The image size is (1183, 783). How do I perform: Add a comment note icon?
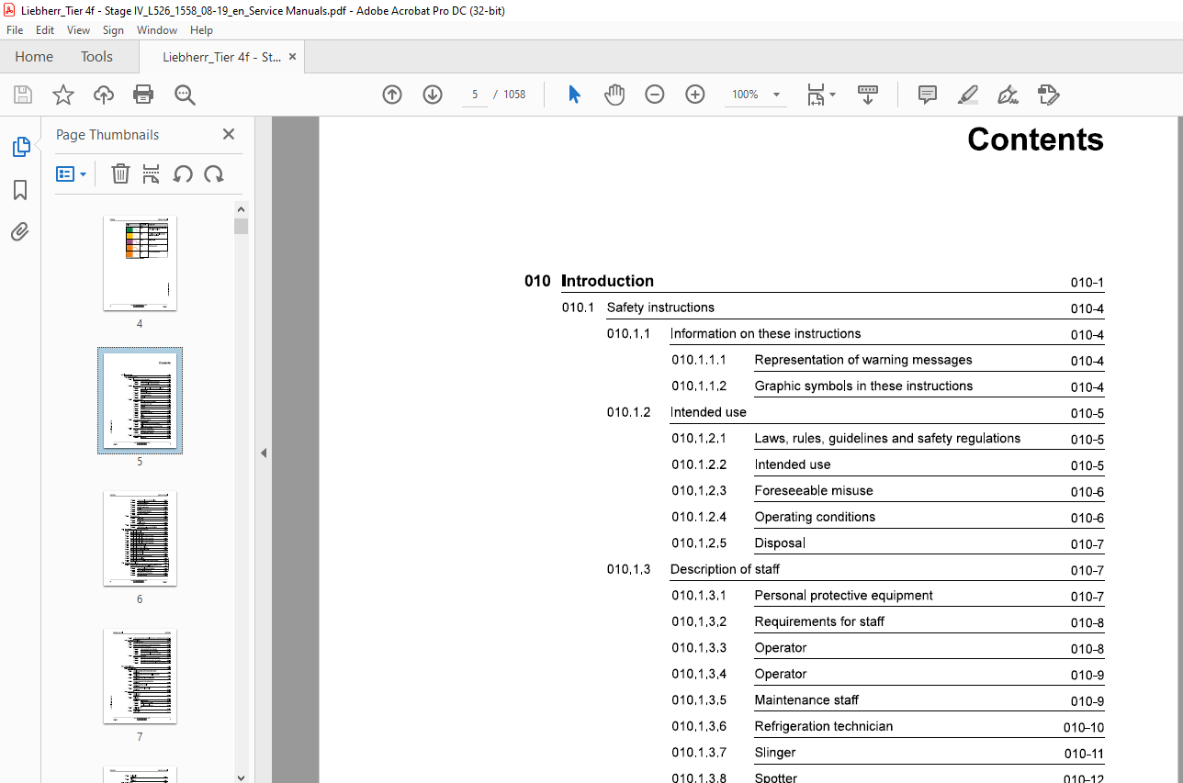[928, 95]
